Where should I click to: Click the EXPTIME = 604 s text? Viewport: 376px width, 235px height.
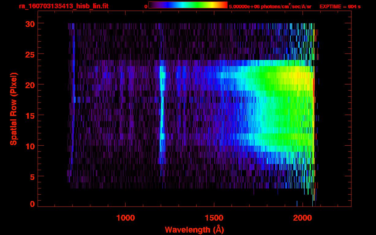click(340, 6)
